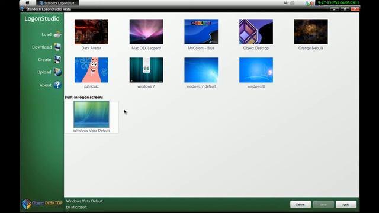Select the Dark Avatar logon thumbnail
Image resolution: width=379 pixels, height=213 pixels.
(x=91, y=31)
